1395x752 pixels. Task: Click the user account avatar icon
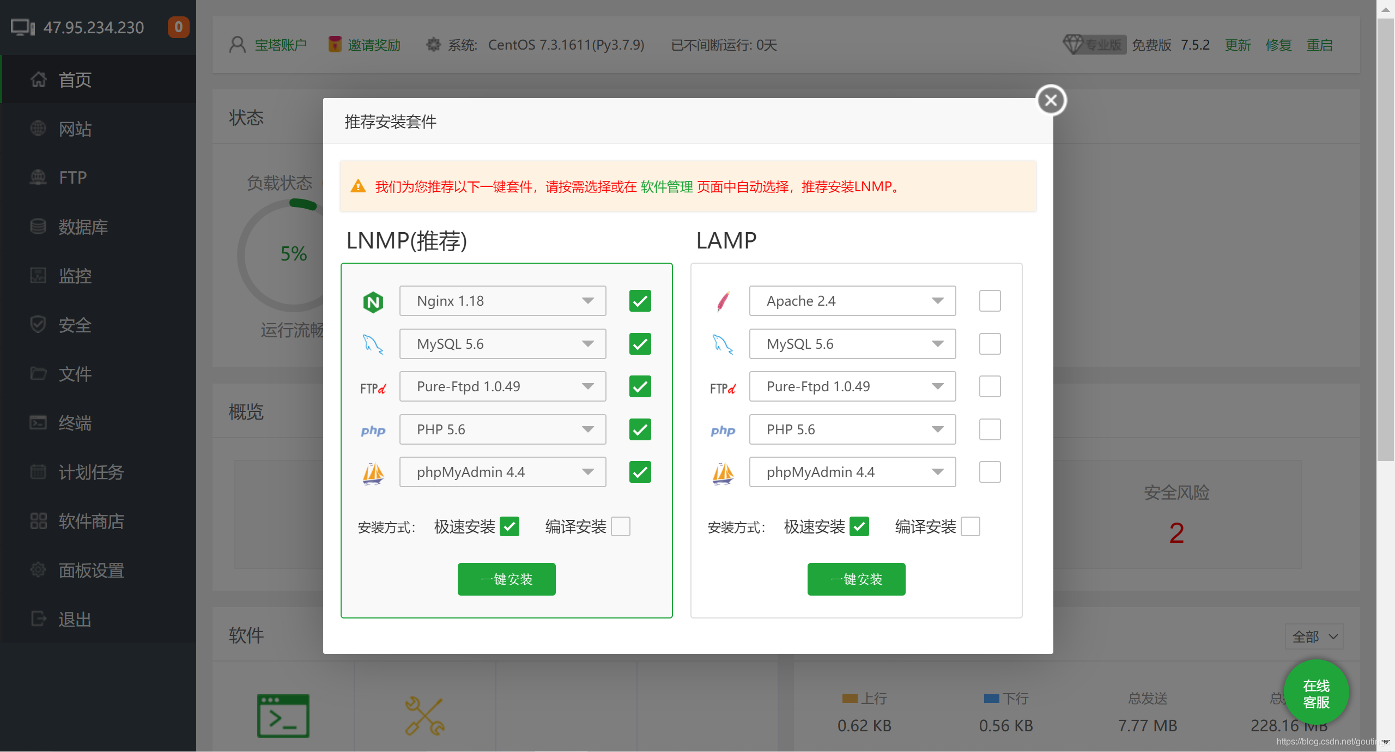[238, 45]
